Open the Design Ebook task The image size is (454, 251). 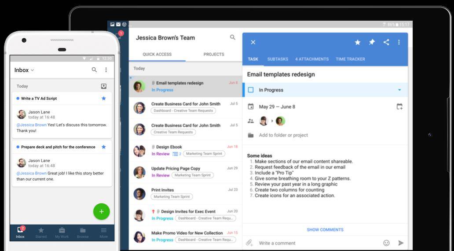coord(186,150)
